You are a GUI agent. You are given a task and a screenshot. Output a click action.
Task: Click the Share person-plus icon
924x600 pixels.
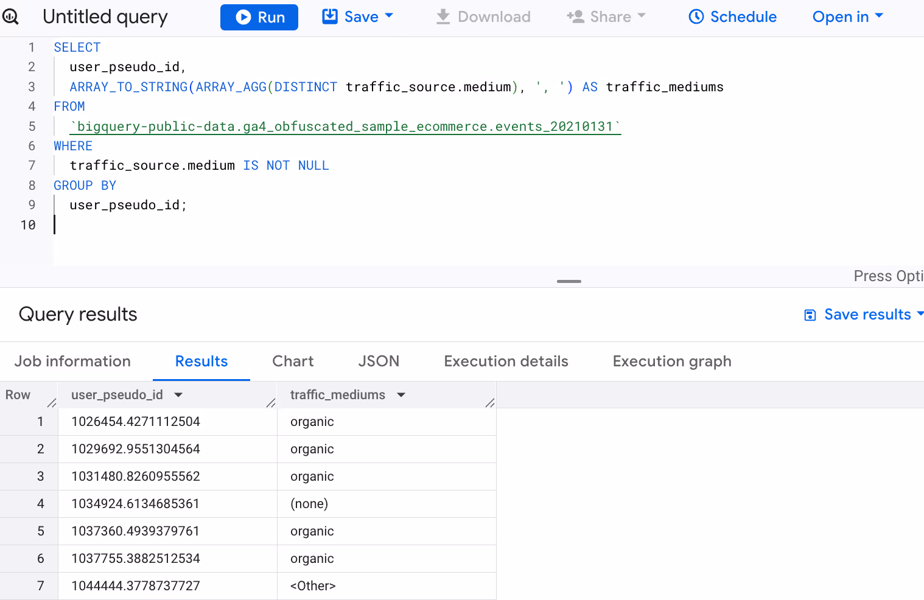click(x=575, y=16)
